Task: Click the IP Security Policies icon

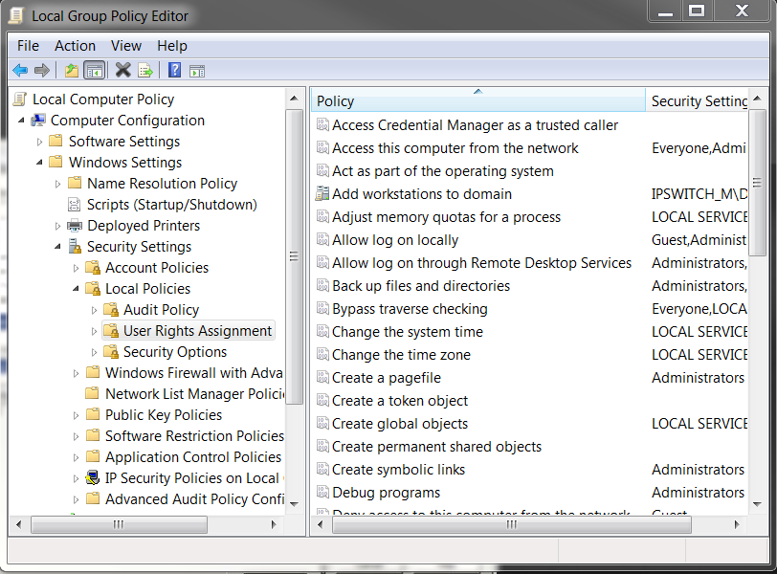Action: point(93,478)
